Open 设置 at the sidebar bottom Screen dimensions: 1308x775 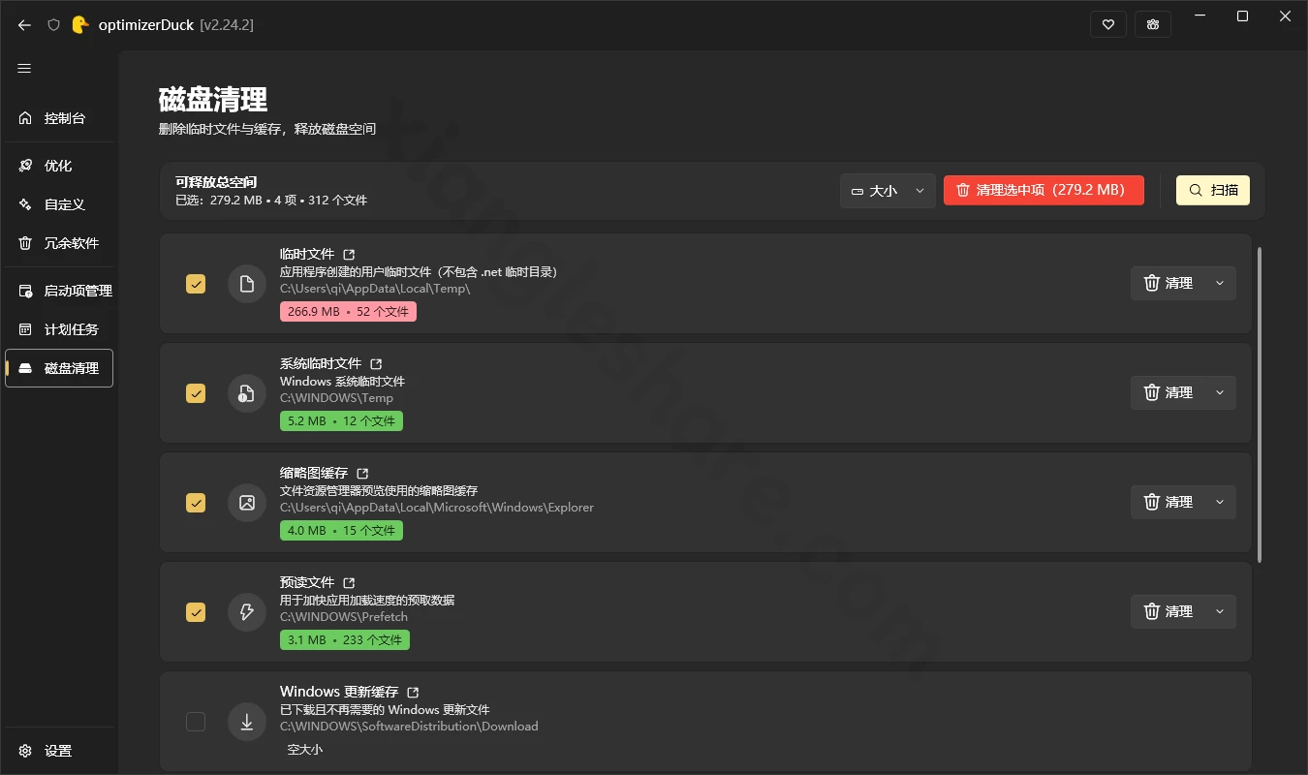point(59,751)
